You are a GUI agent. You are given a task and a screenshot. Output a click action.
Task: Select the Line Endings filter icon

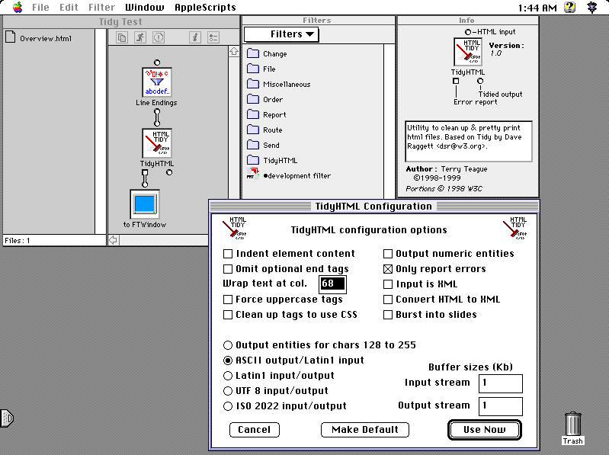click(x=156, y=82)
